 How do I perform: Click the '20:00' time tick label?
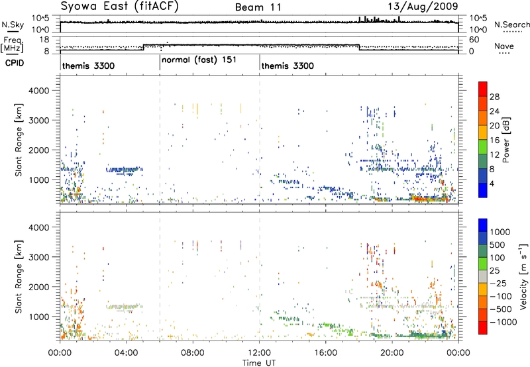392,353
